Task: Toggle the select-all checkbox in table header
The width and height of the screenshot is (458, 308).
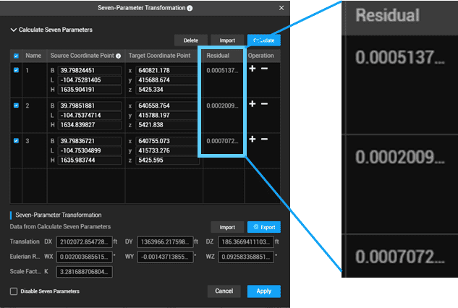Action: pyautogui.click(x=17, y=56)
